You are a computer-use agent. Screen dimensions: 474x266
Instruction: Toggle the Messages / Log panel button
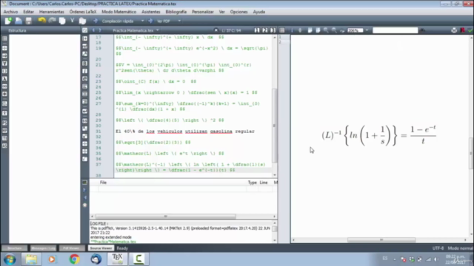coord(43,248)
